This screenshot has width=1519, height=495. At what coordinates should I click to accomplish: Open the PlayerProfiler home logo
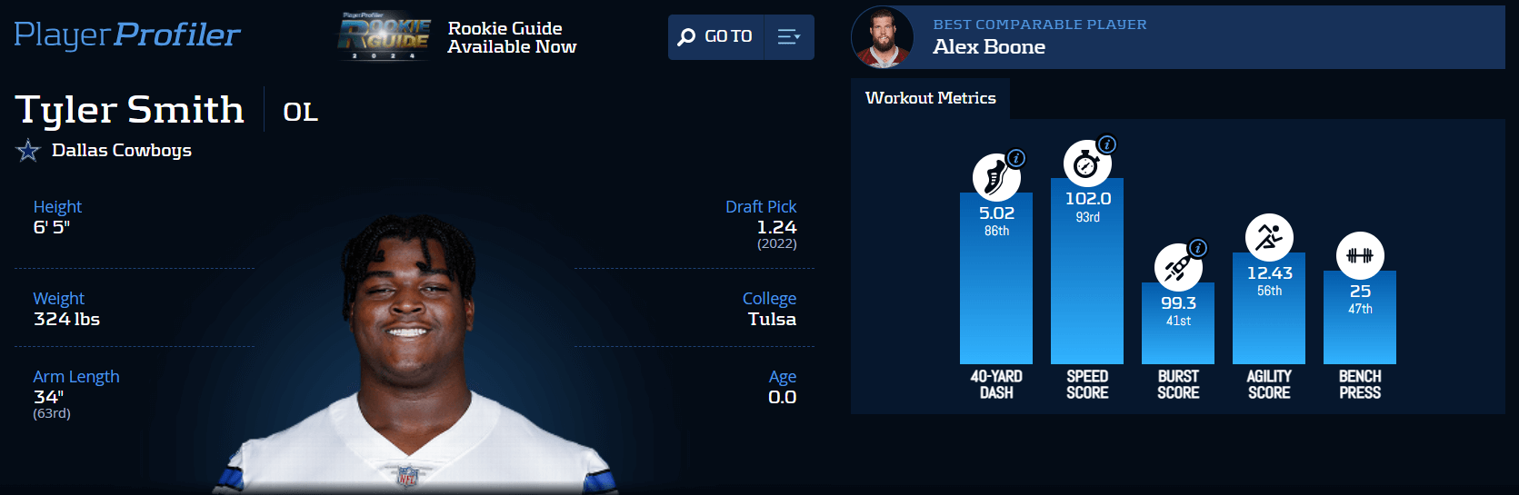pyautogui.click(x=127, y=35)
